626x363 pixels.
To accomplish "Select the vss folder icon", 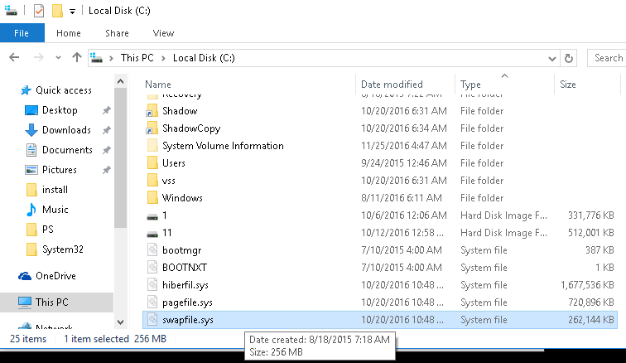I will 152,181.
